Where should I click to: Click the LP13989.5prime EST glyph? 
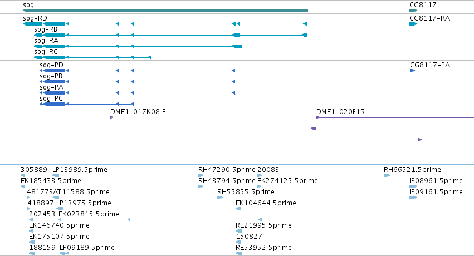coord(56,175)
